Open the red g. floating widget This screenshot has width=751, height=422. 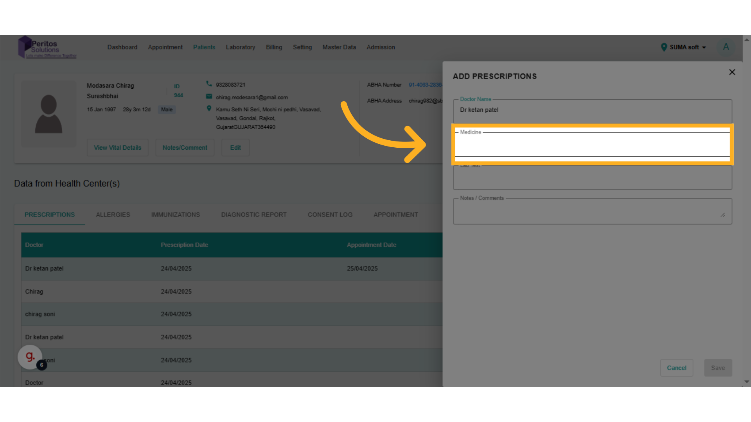pyautogui.click(x=30, y=356)
